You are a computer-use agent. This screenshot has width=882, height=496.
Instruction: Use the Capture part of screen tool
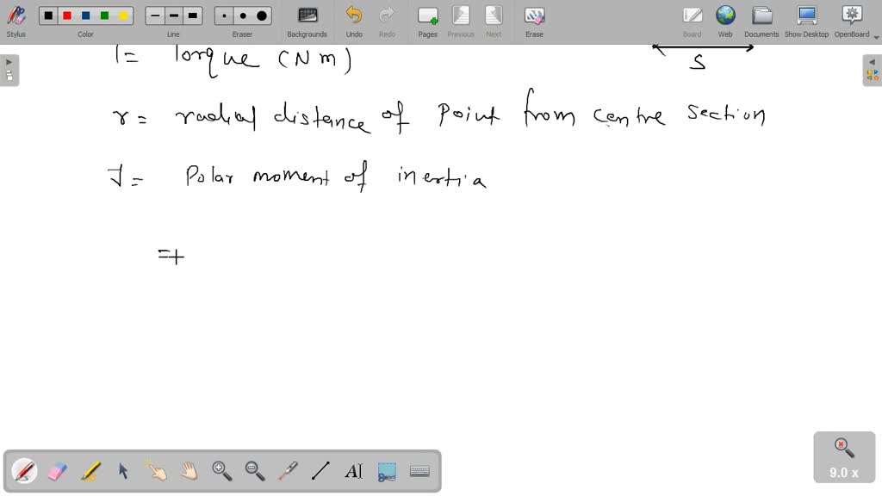tap(386, 471)
